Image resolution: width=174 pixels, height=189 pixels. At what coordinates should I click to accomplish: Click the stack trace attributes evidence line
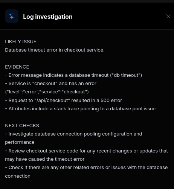click(x=80, y=109)
